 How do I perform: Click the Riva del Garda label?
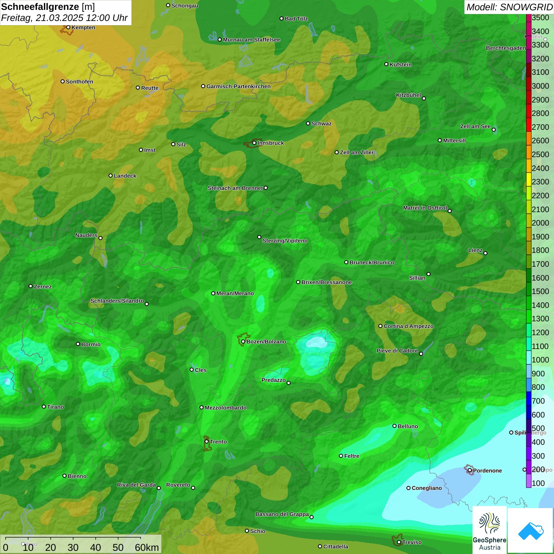[137, 485]
